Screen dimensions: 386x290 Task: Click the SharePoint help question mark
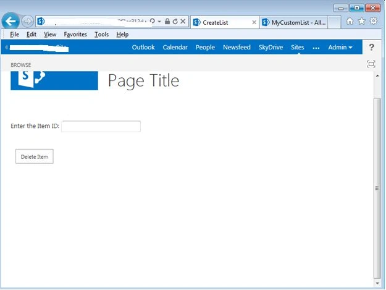[x=371, y=47]
